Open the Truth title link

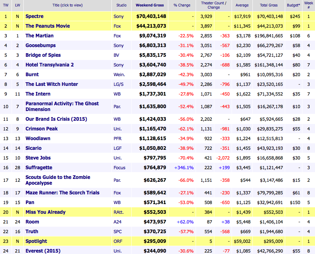[x=32, y=231]
